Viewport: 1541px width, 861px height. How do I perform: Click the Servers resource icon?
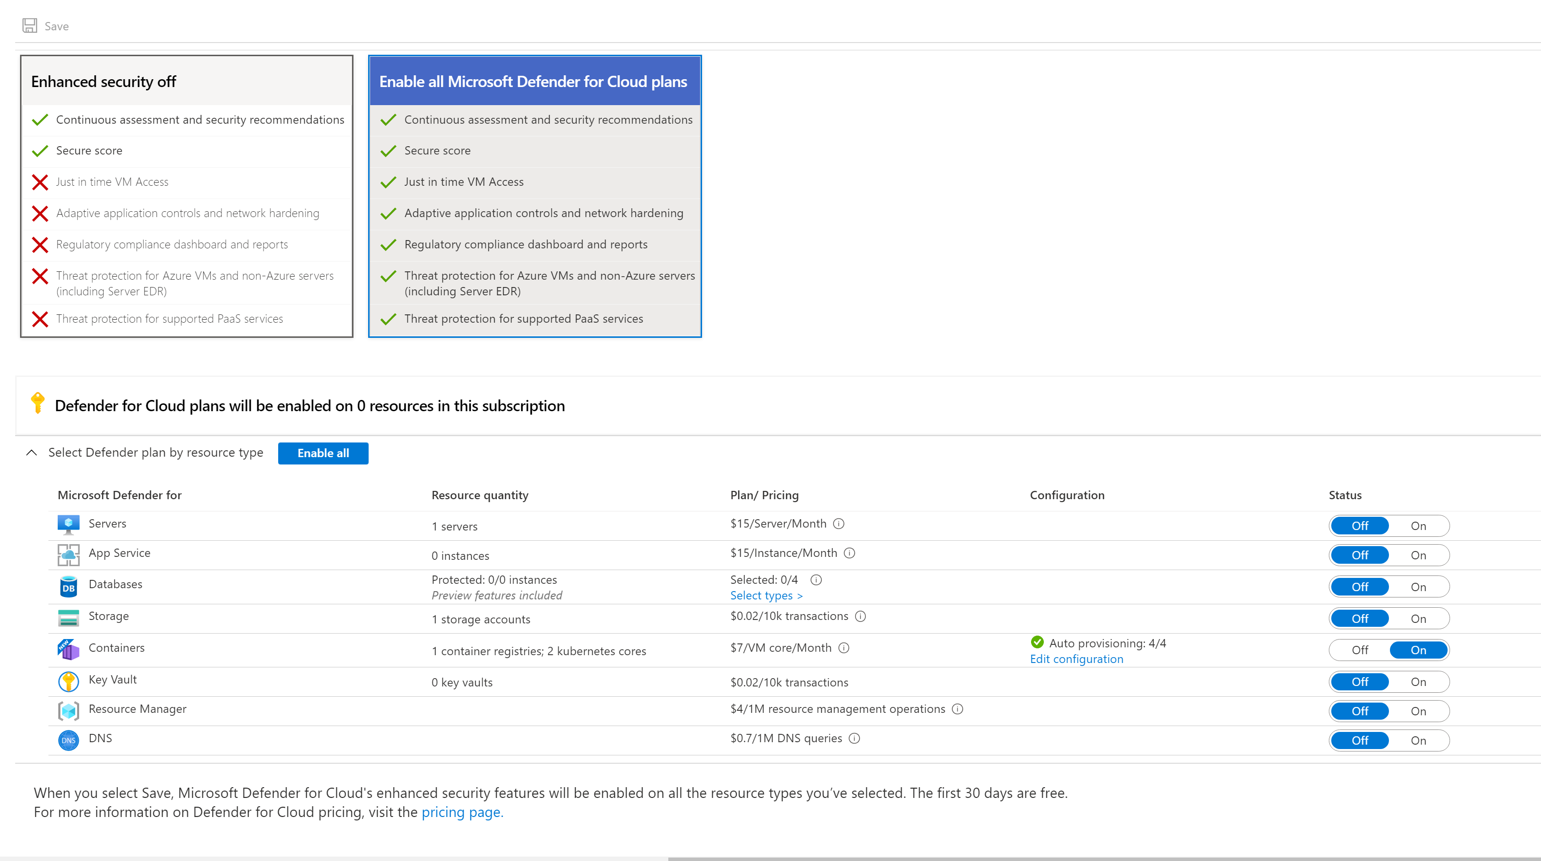click(68, 523)
